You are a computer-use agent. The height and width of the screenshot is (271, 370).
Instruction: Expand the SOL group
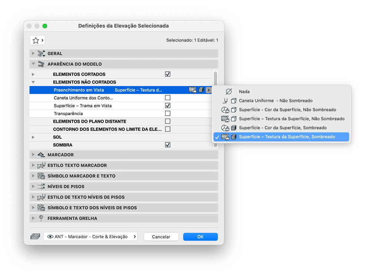[33, 137]
